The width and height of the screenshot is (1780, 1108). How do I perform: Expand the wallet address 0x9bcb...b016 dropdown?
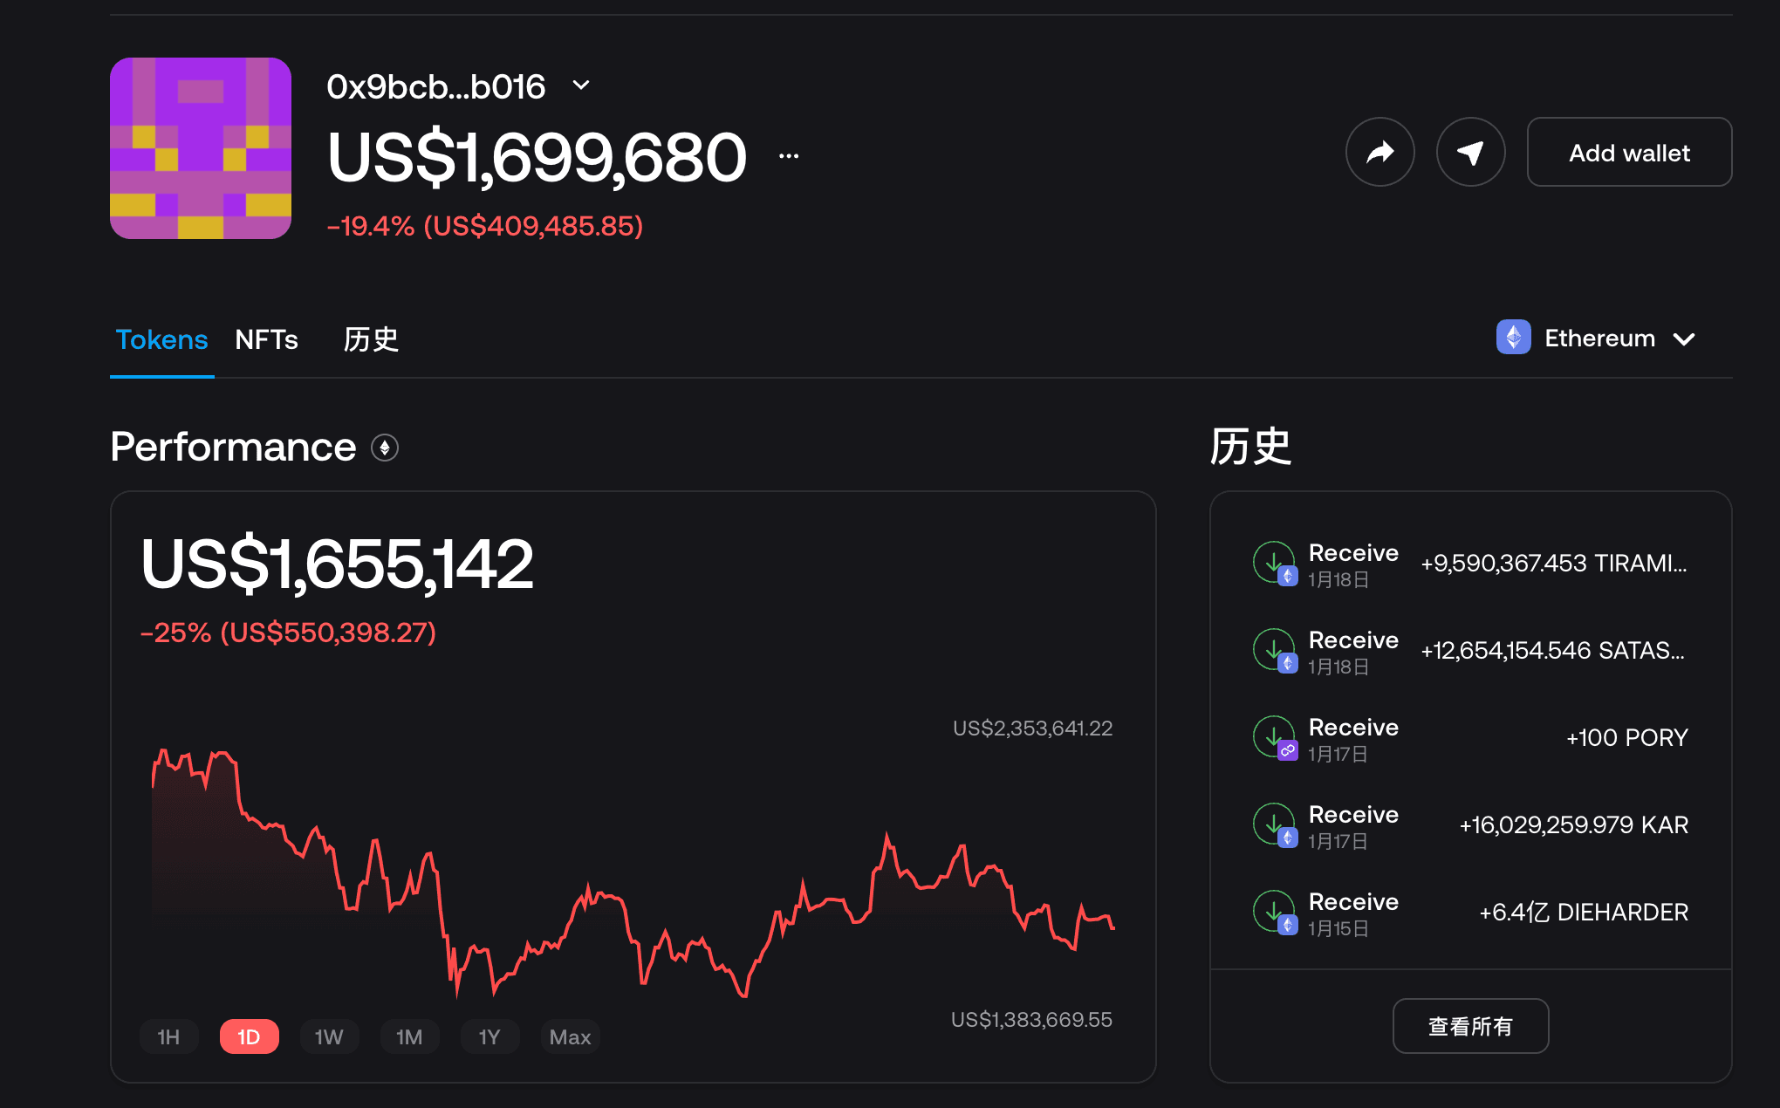point(582,85)
